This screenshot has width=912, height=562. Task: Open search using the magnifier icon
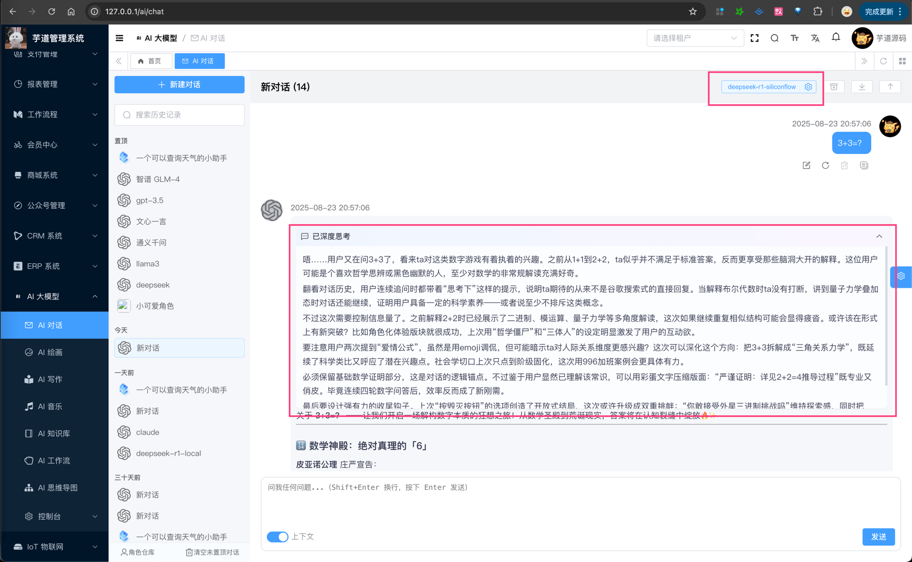coord(774,38)
